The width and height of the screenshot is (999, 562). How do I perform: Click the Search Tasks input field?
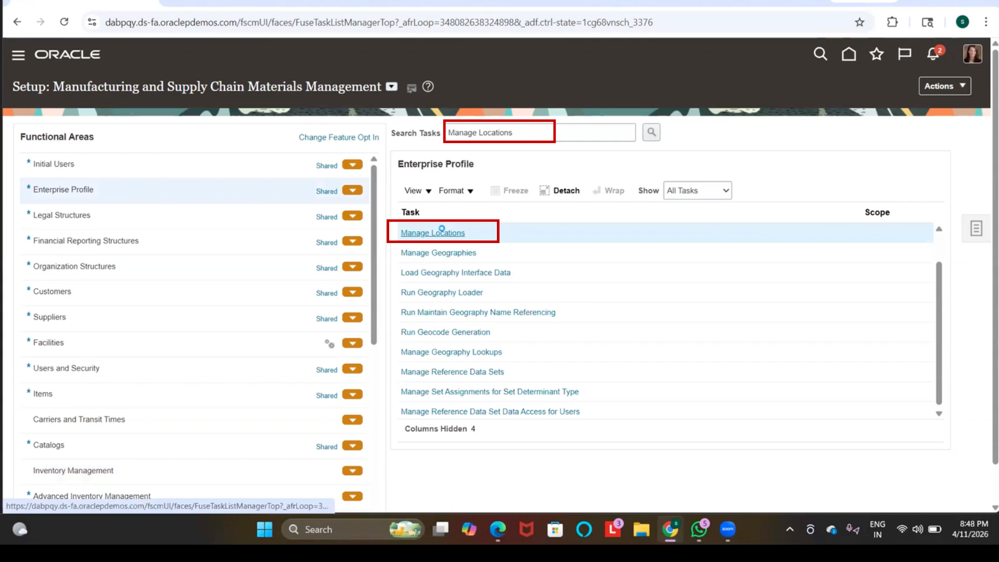pos(540,132)
